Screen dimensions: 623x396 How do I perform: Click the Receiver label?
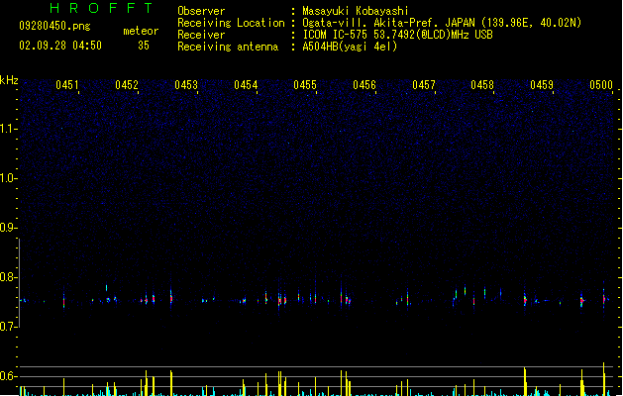click(x=201, y=35)
